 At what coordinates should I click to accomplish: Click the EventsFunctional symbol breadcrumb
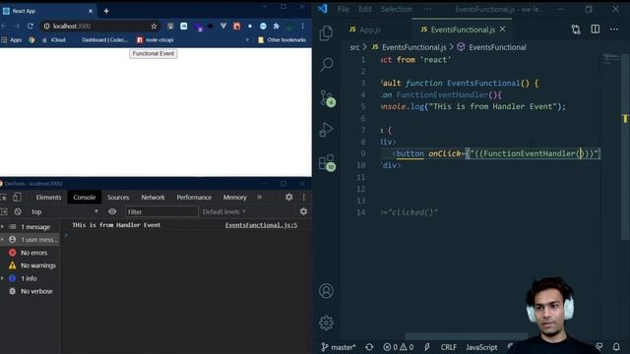492,47
